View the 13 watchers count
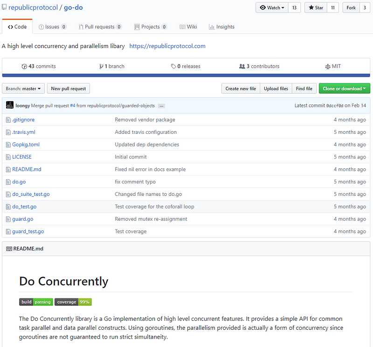 pyautogui.click(x=294, y=7)
